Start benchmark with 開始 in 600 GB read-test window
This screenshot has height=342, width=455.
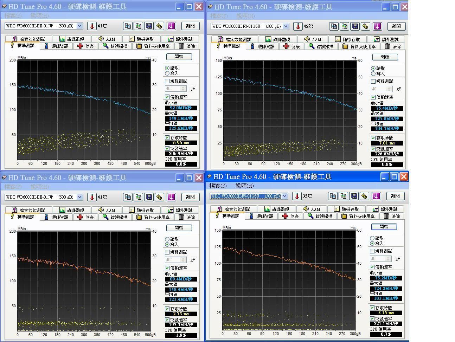pos(179,56)
